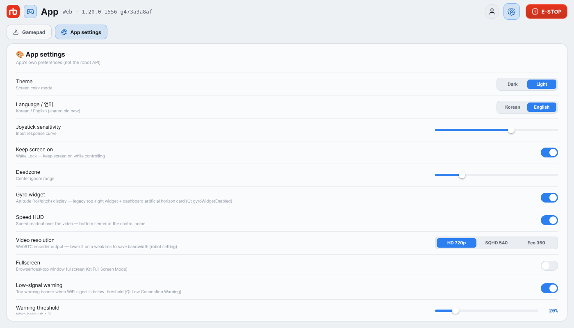574x328 pixels.
Task: Hit the red E-STOP button
Action: point(547,11)
